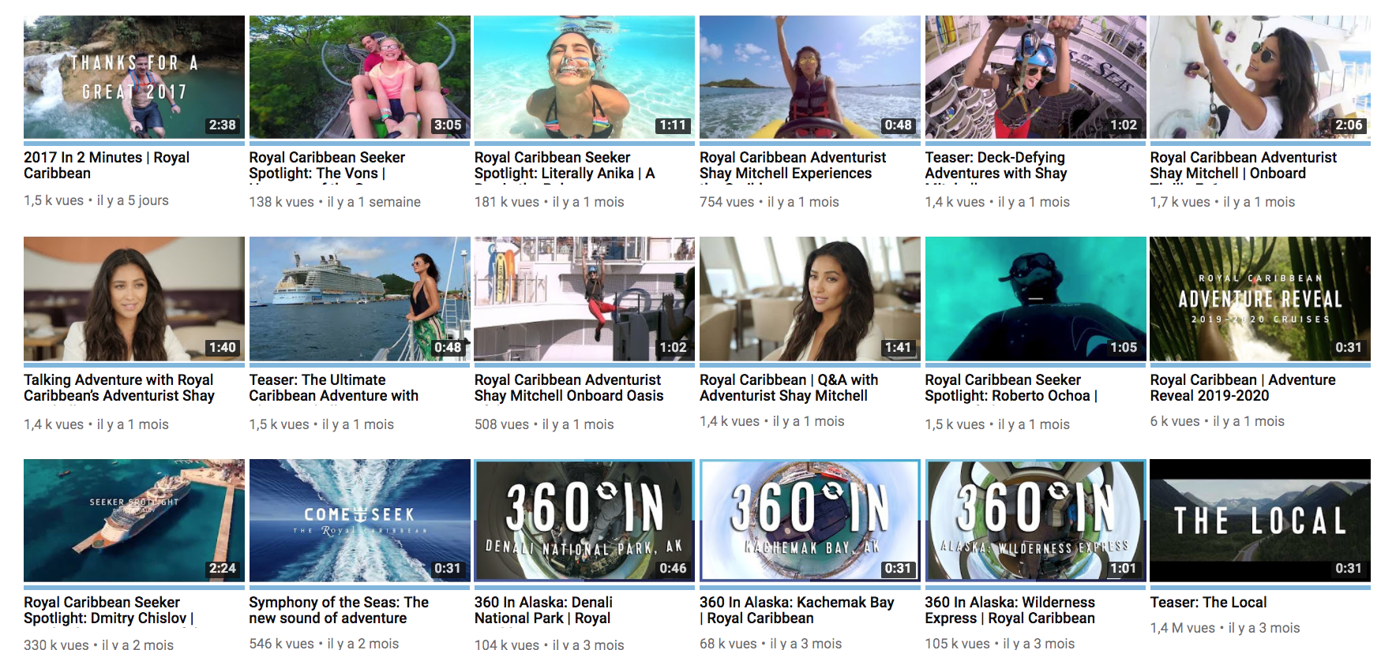Click 'Symphony of the Seas: The new sound' title
Screen dimensions: 1396x650
tap(339, 611)
